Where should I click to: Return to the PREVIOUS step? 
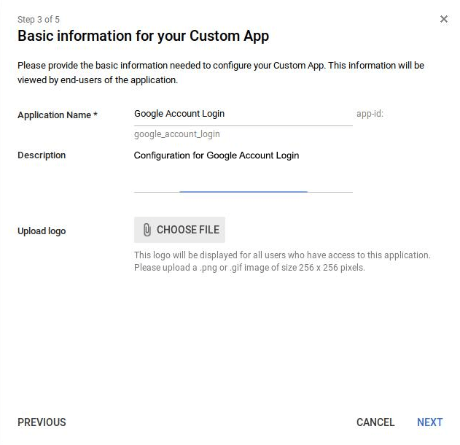pos(42,422)
